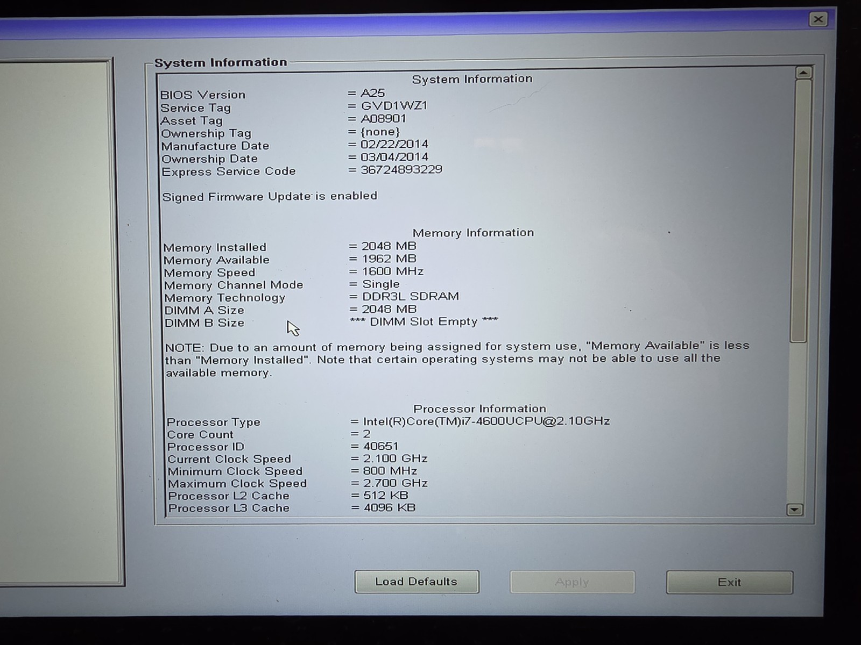The image size is (861, 645).
Task: Click Minimum Clock Speed value 800 MHz
Action: 390,471
